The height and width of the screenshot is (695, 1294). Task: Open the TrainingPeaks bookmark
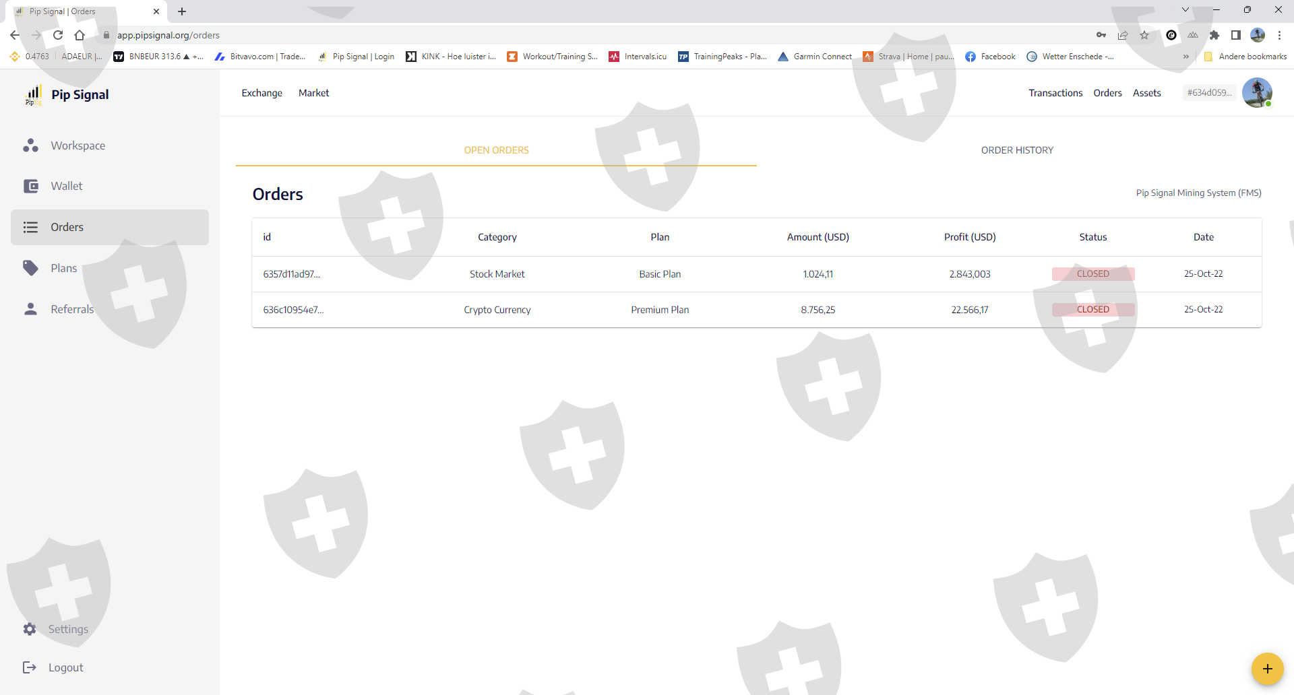click(x=722, y=57)
